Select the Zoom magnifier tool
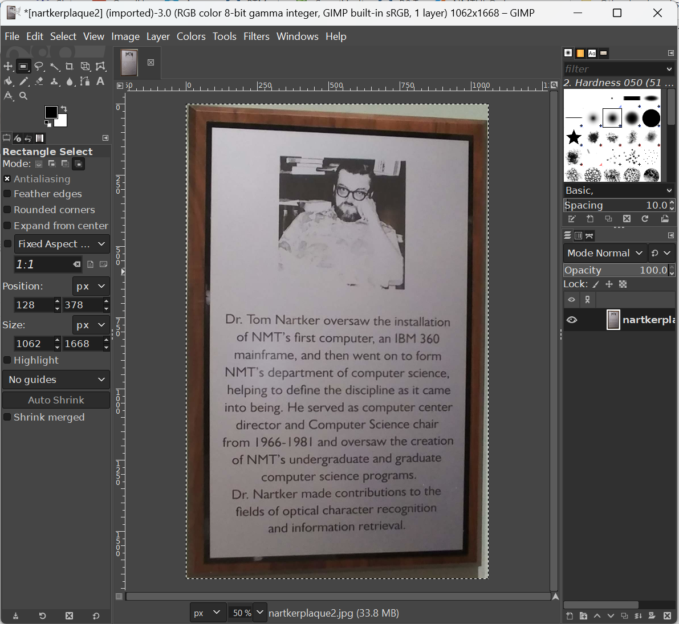This screenshot has height=624, width=679. point(23,96)
